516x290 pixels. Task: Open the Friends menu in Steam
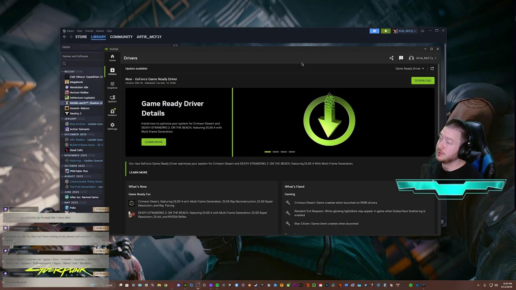tap(89, 31)
